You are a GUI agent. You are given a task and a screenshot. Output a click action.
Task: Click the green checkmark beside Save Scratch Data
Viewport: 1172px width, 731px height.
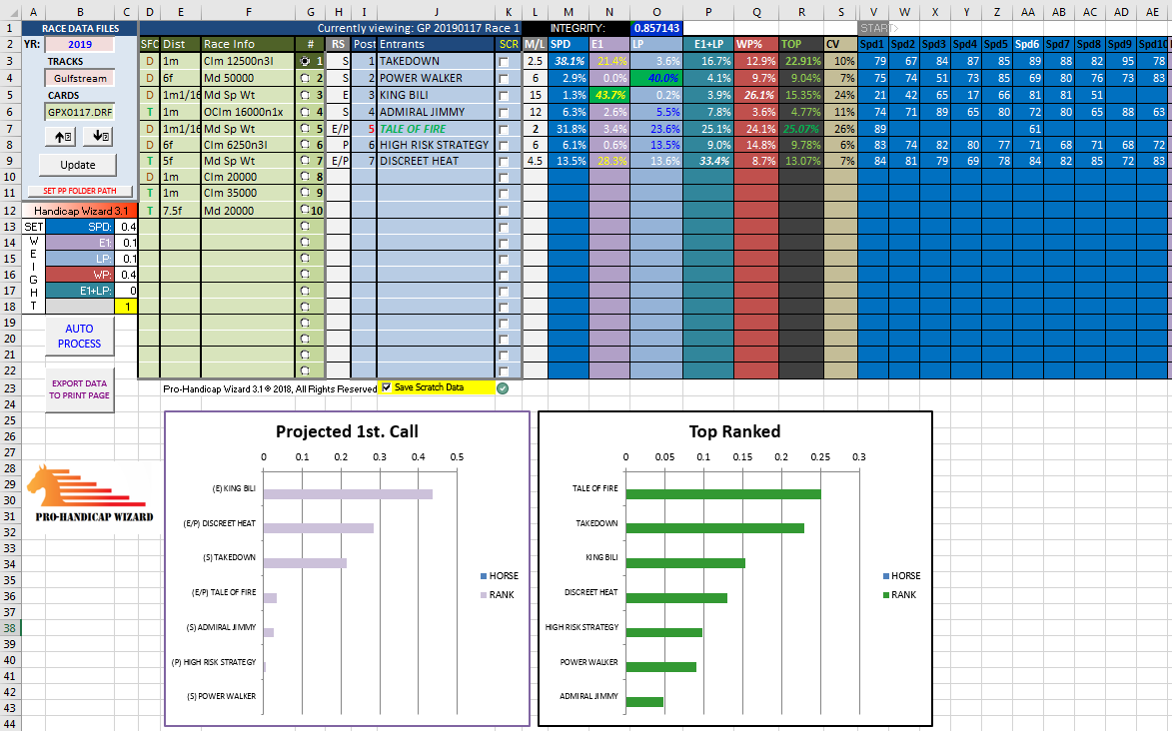[x=503, y=388]
